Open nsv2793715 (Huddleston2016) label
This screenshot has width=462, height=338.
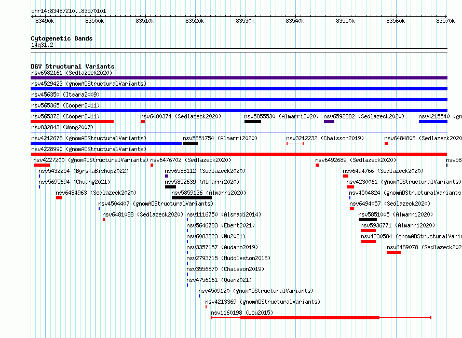(228, 258)
